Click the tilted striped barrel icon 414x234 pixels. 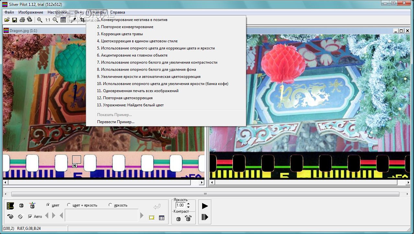(21, 217)
